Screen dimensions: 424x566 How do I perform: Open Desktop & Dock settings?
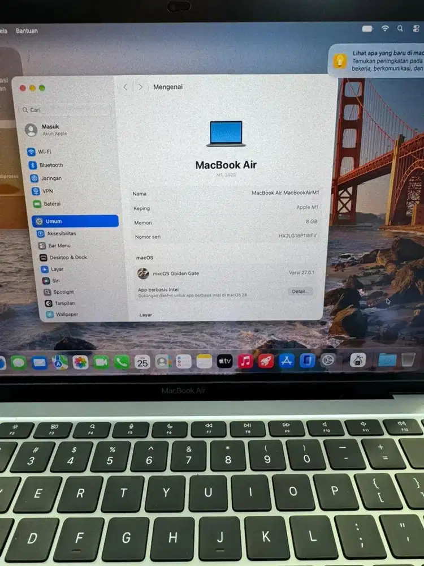click(x=63, y=258)
